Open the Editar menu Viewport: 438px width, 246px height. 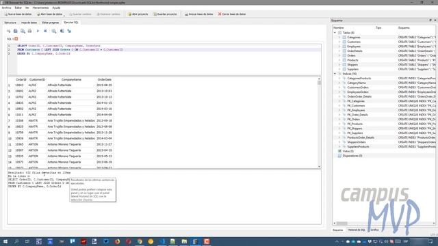(x=18, y=8)
